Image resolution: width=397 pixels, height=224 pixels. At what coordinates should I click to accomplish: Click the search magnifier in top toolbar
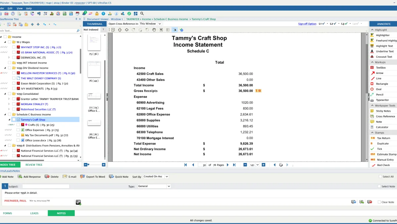[x=142, y=14]
